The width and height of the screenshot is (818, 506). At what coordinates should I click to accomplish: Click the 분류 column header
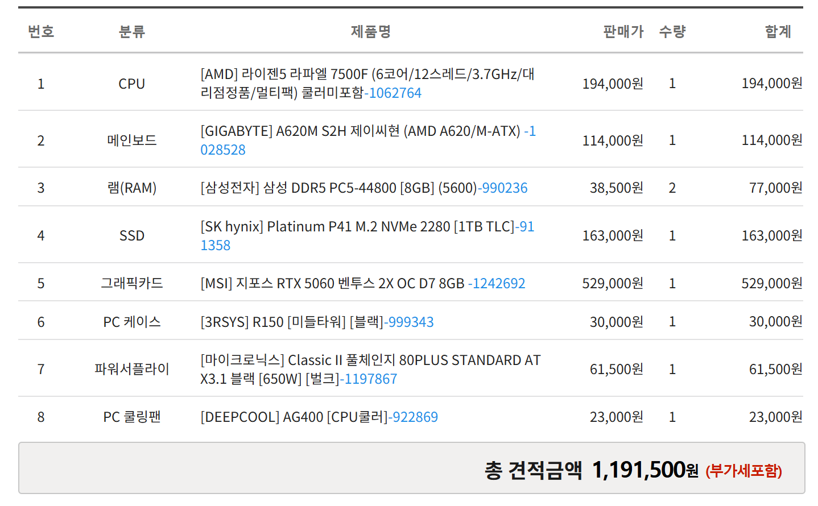pos(132,32)
